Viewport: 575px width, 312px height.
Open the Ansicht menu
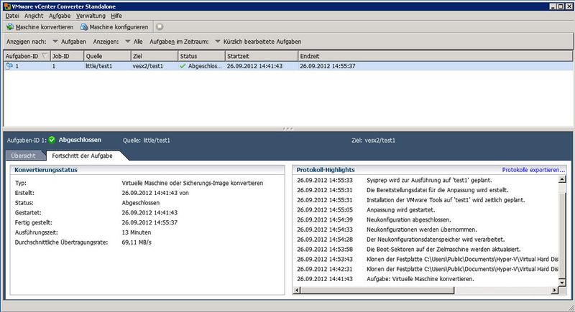pos(34,16)
